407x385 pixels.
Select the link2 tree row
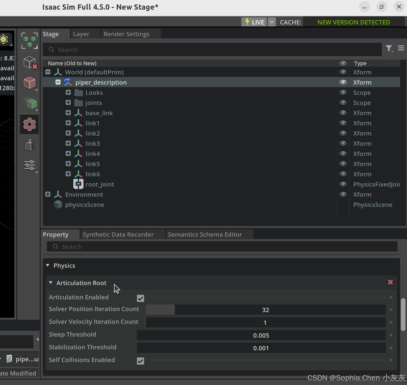tap(221, 133)
